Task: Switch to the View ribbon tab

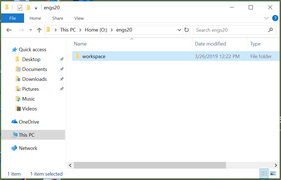Action: click(79, 18)
